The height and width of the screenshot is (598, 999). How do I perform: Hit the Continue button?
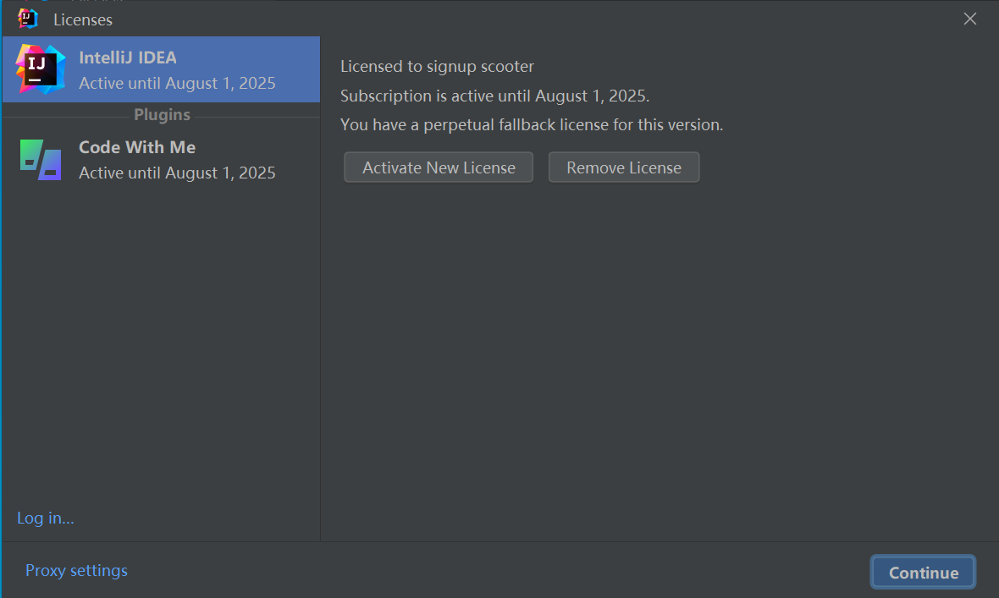click(923, 573)
